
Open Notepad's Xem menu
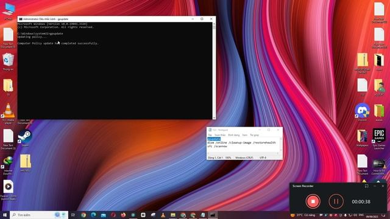pos(245,135)
